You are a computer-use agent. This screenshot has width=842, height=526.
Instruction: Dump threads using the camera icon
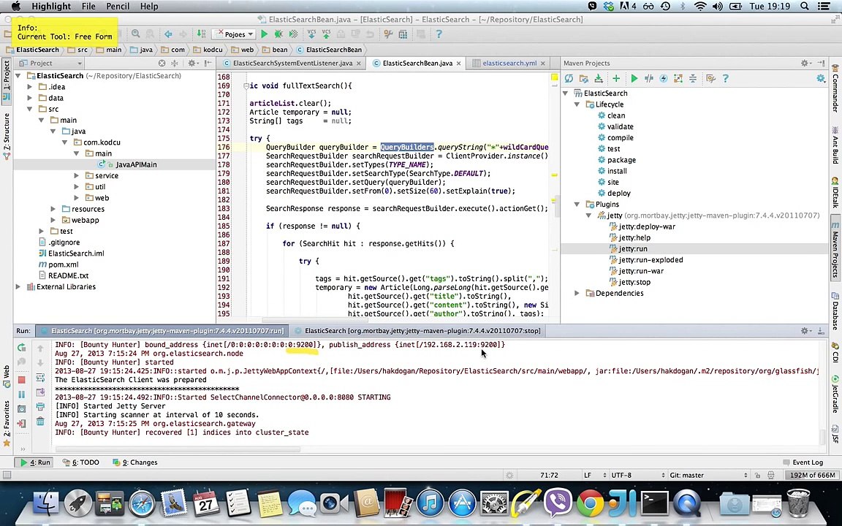(x=21, y=409)
